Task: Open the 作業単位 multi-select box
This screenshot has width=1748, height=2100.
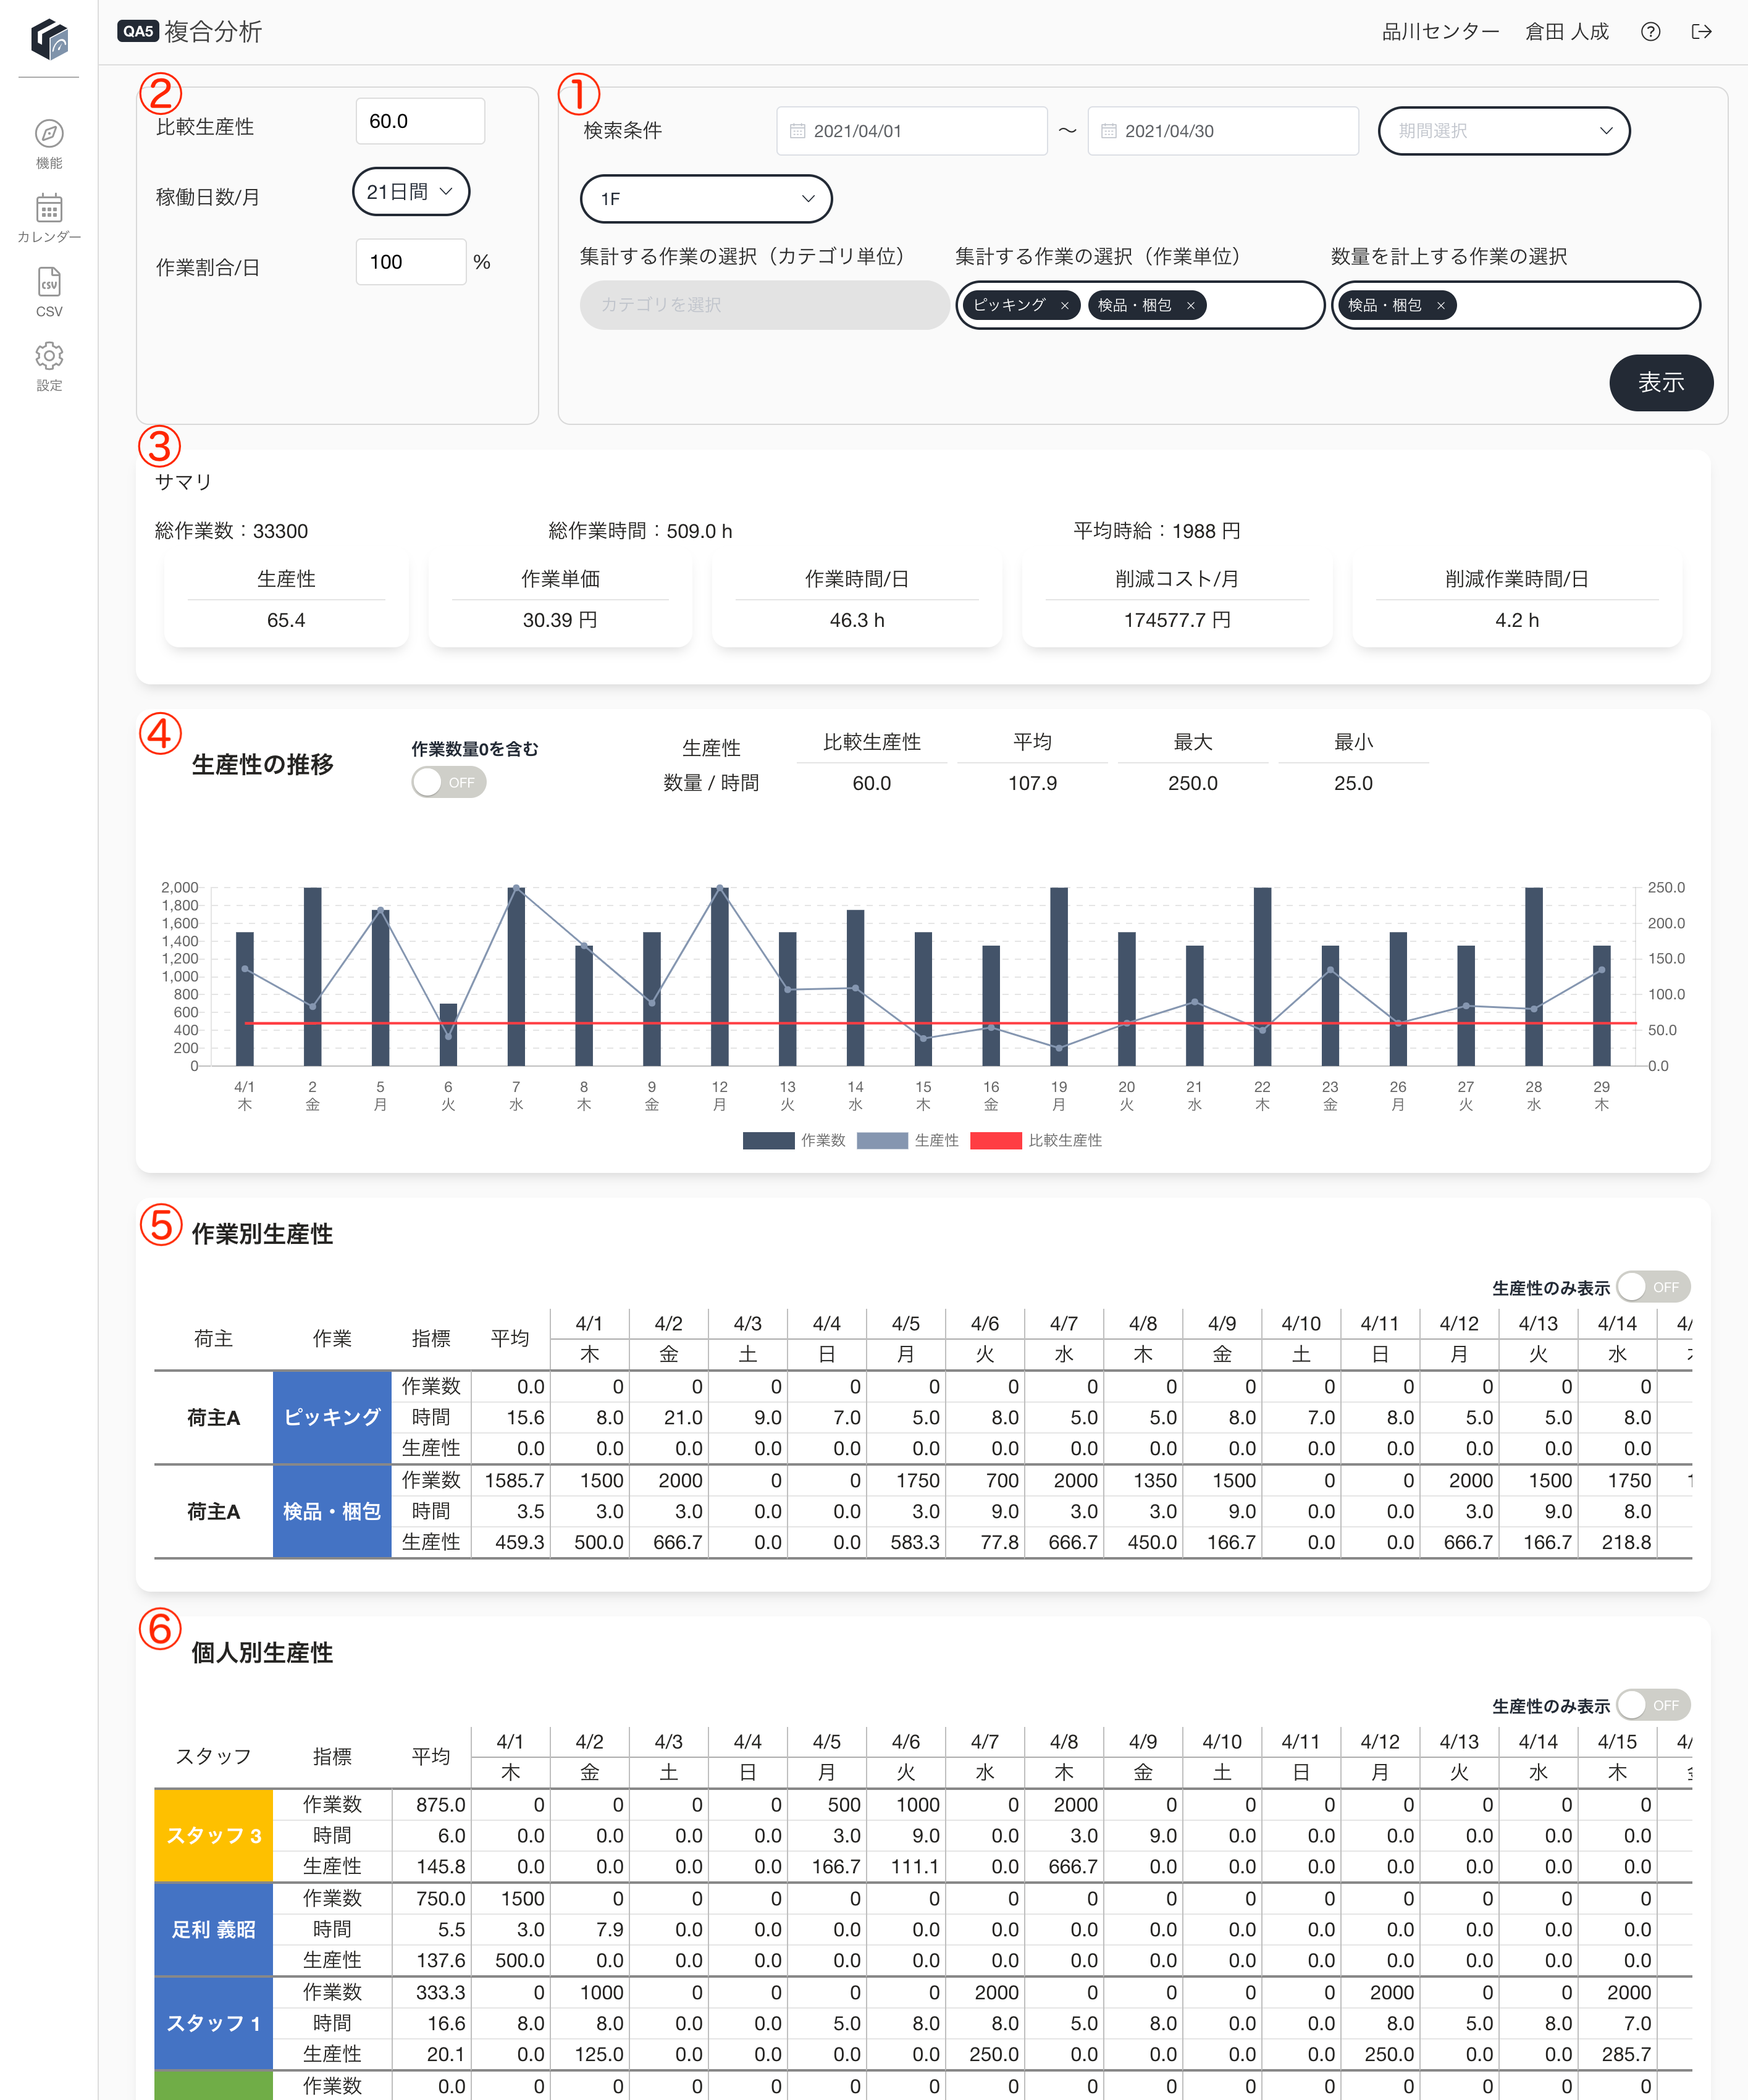Action: [1140, 305]
